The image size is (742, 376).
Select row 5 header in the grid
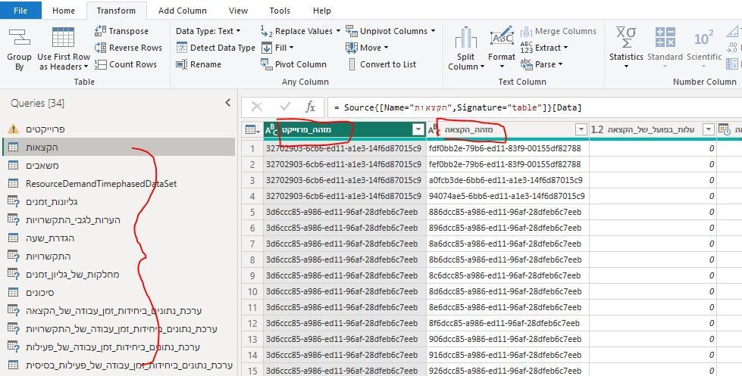pyautogui.click(x=252, y=212)
